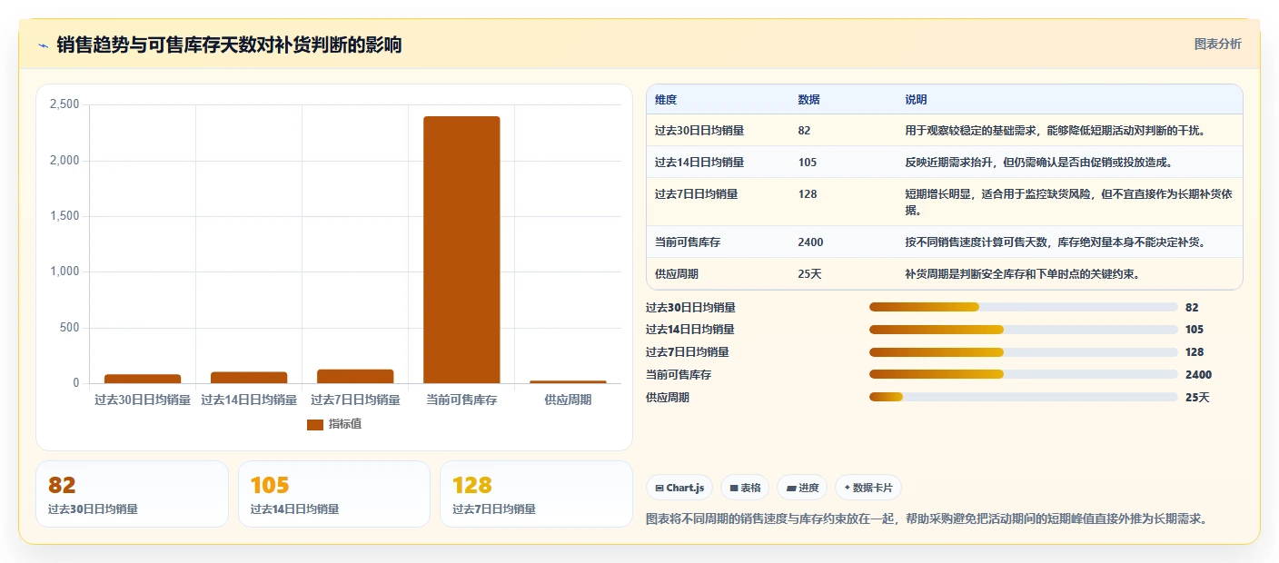Screen dimensions: 1279x563
Task: Open the data card showing 82
Action: tap(132, 494)
